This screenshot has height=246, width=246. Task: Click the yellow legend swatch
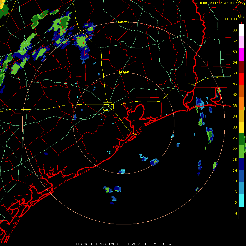coord(241,127)
